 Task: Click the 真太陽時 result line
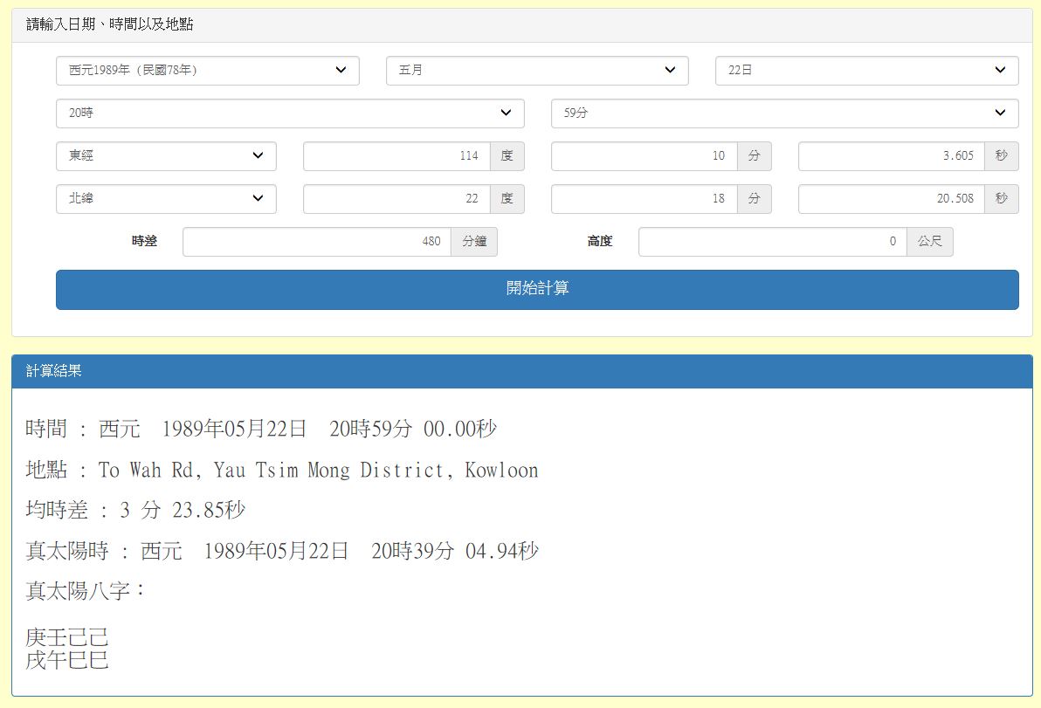pyautogui.click(x=282, y=552)
